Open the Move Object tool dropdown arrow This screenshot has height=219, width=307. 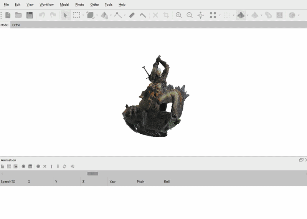coord(111,15)
